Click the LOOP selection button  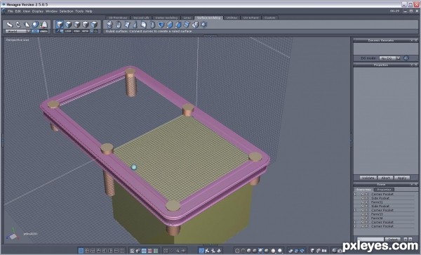point(68,31)
